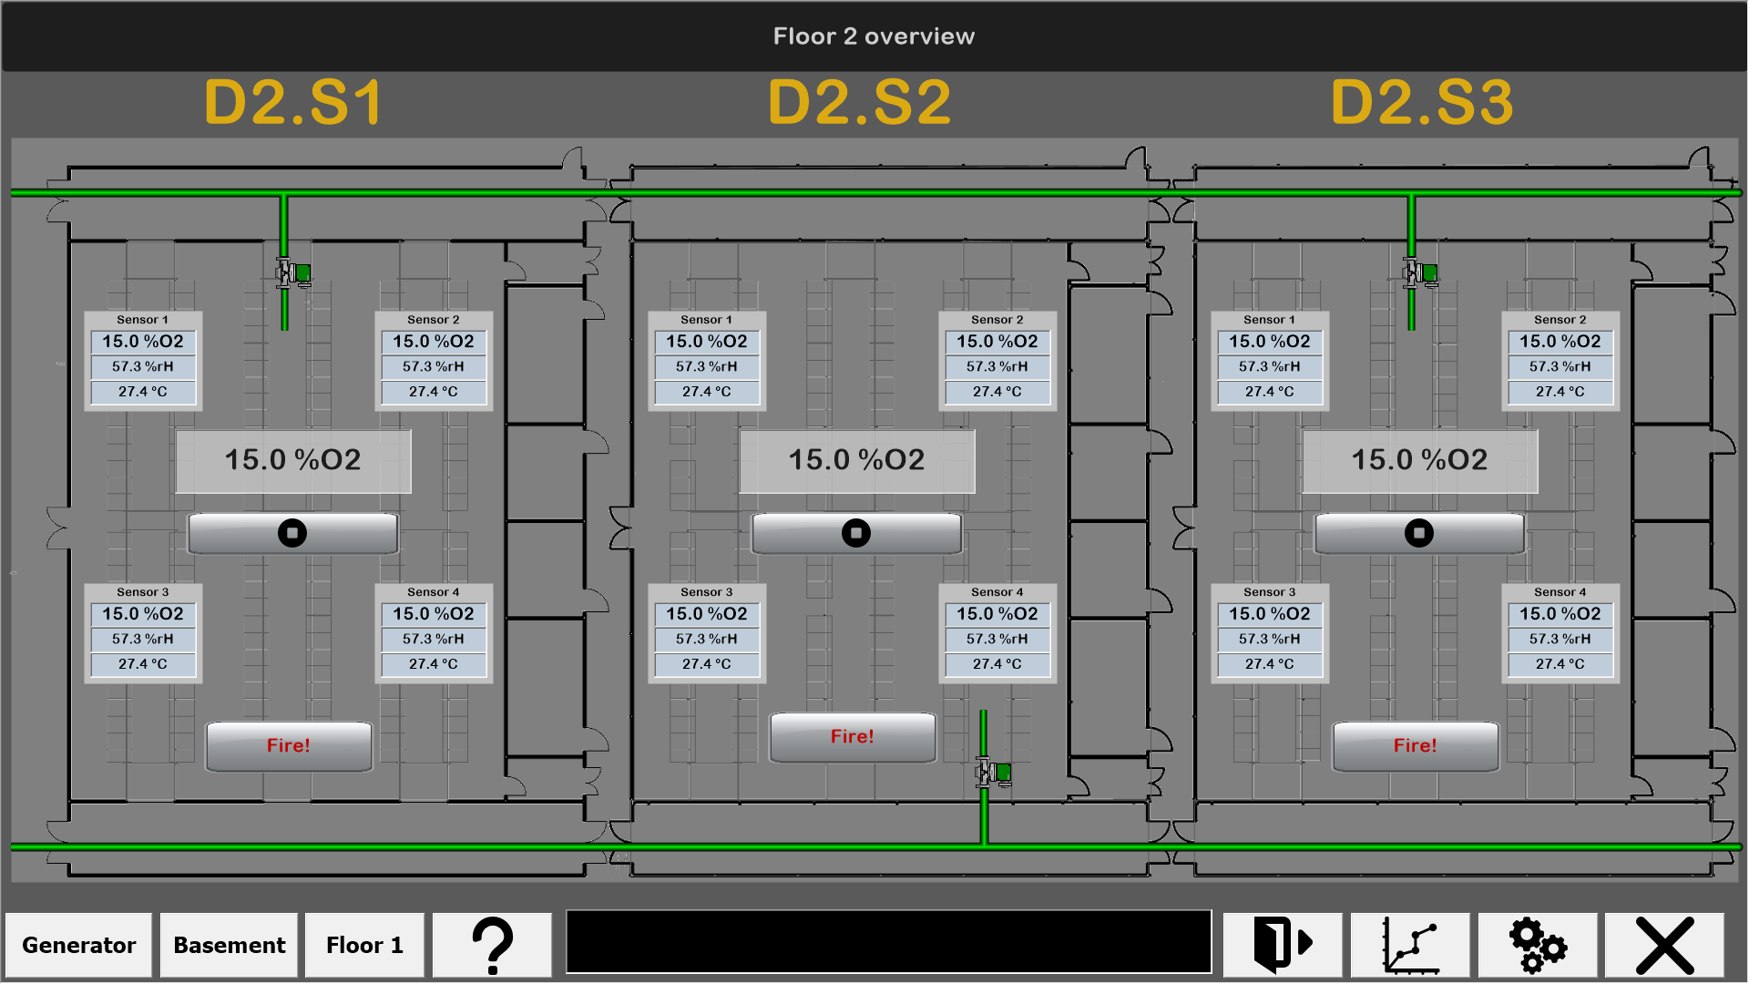Click the D2.S3 section heading
The image size is (1749, 984).
(x=1422, y=102)
